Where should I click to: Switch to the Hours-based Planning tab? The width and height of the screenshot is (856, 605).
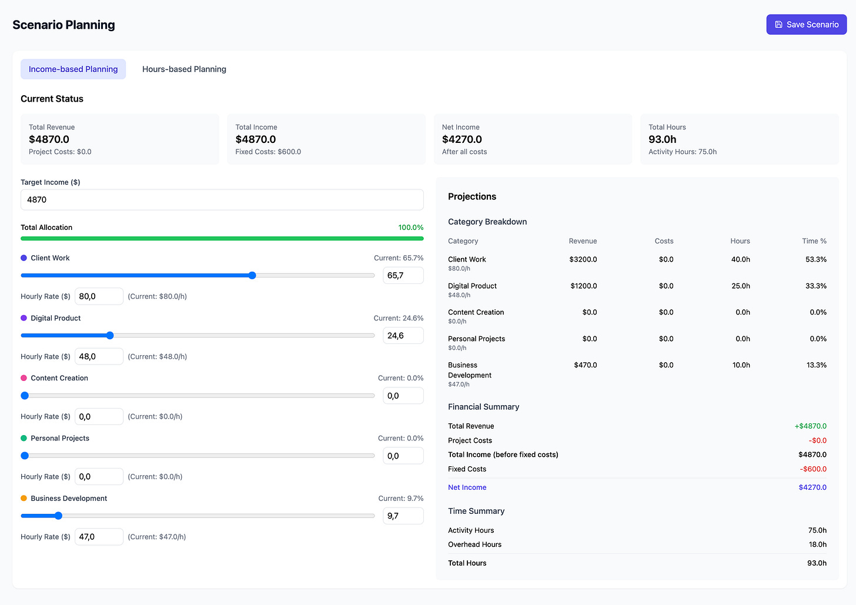[x=184, y=69]
